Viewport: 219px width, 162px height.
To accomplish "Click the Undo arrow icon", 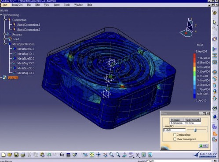I will coord(49,155).
